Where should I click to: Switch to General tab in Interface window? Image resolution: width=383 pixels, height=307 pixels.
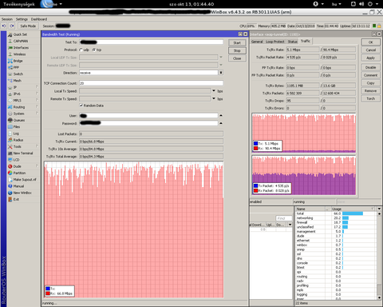(x=257, y=42)
